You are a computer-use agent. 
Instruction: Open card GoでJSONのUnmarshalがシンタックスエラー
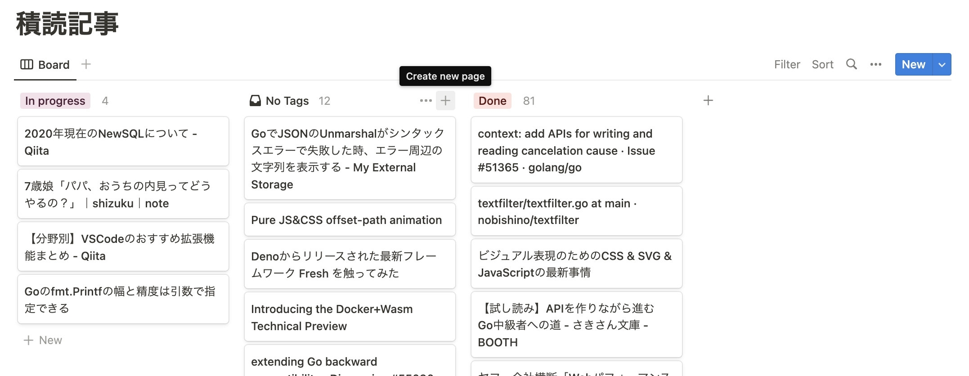click(350, 158)
